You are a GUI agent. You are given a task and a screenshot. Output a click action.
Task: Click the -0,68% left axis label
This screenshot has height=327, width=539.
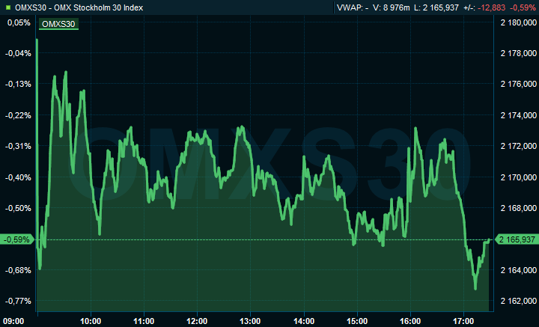tap(18, 270)
